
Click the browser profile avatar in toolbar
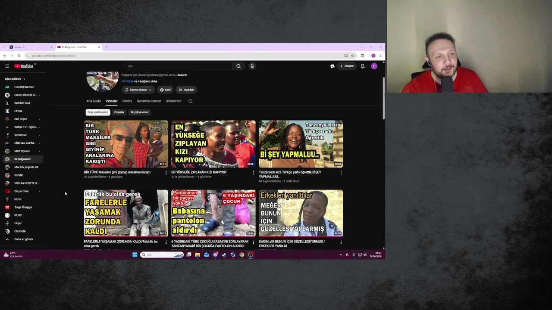[x=373, y=56]
